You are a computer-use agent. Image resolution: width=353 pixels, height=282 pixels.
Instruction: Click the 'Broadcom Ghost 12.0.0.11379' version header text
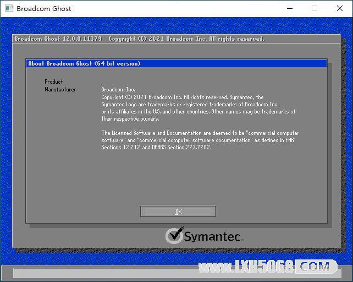tap(58, 39)
